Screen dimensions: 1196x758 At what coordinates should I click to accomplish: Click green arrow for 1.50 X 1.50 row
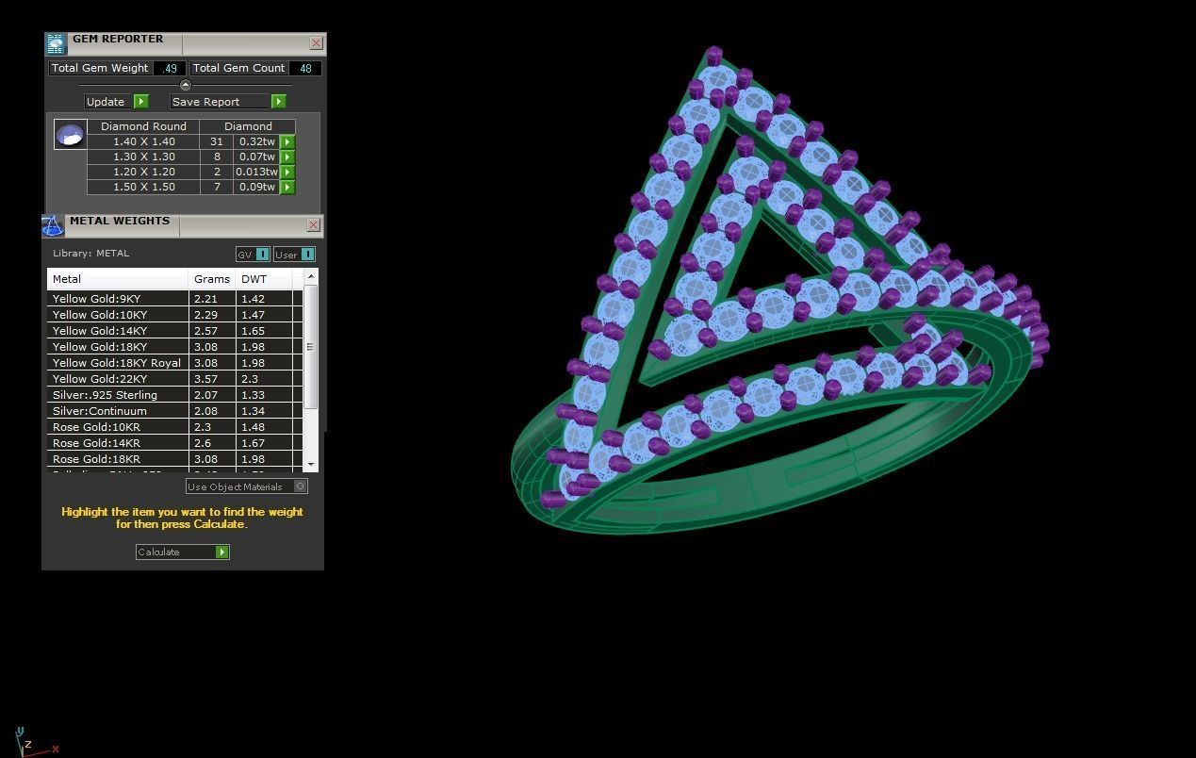click(287, 187)
